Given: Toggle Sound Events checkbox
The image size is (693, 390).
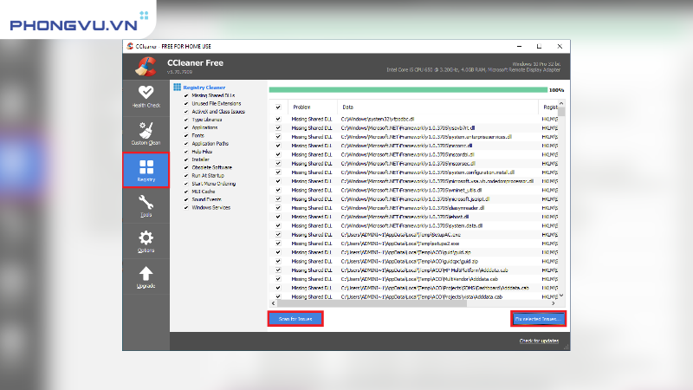Looking at the screenshot, I should [x=186, y=199].
